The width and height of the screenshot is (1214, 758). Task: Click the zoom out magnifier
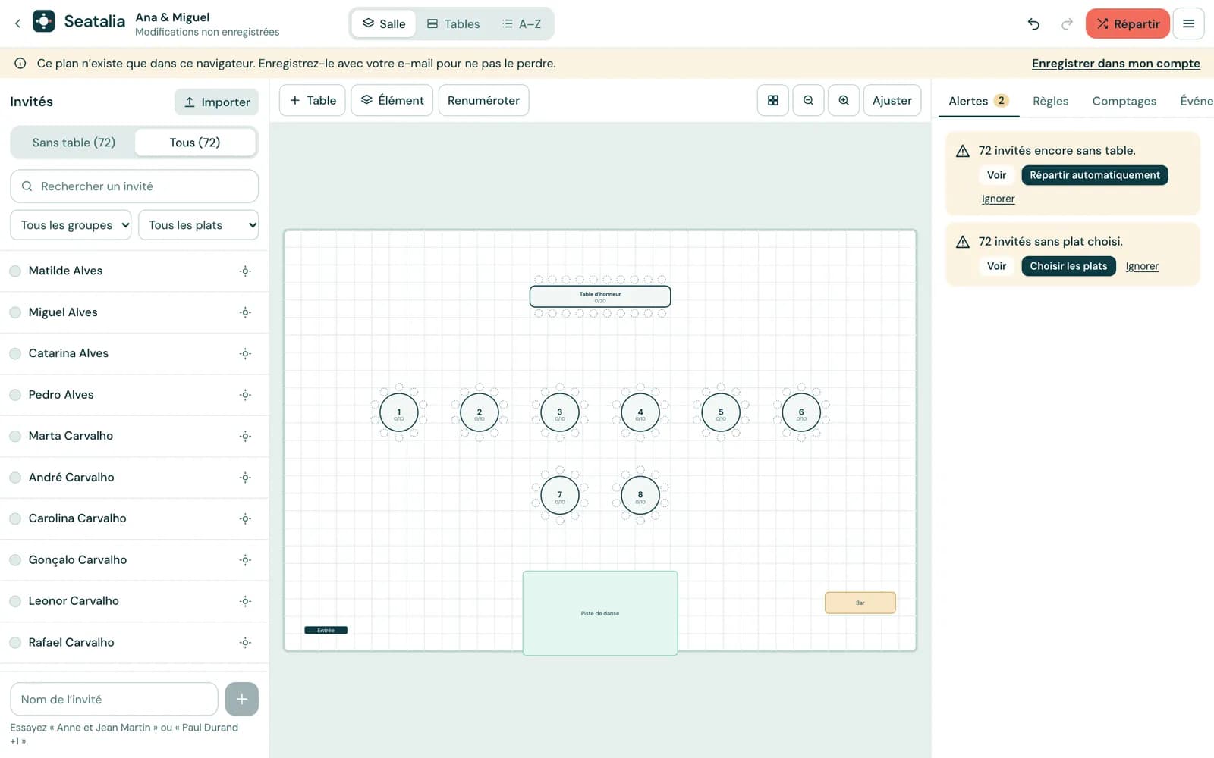(808, 100)
